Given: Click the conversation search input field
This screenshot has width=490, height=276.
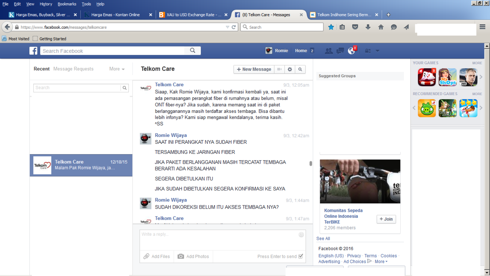Looking at the screenshot, I should point(77,88).
